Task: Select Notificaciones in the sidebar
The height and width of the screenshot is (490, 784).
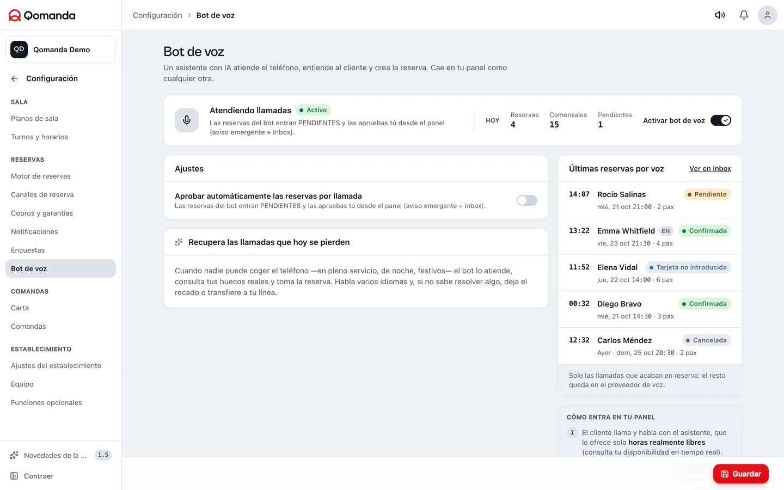Action: click(60, 232)
